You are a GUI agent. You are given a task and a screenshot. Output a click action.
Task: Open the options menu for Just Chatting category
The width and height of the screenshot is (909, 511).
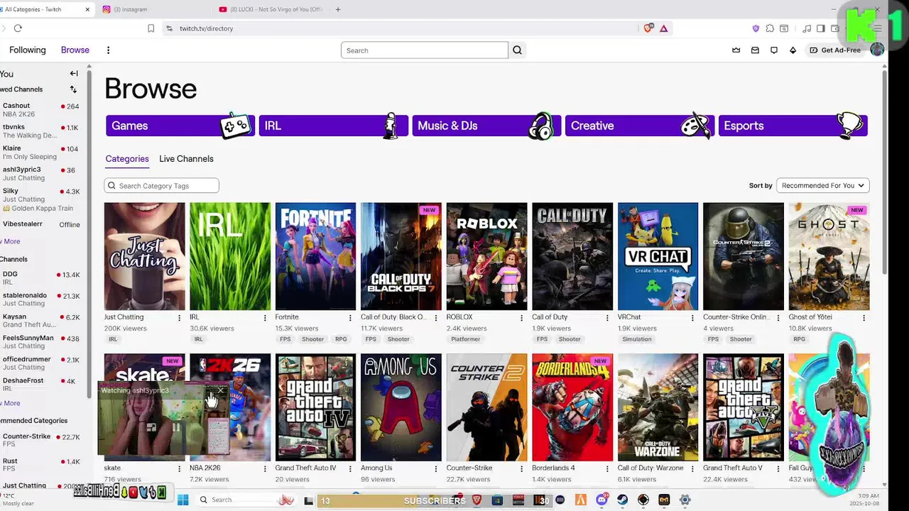(x=179, y=318)
